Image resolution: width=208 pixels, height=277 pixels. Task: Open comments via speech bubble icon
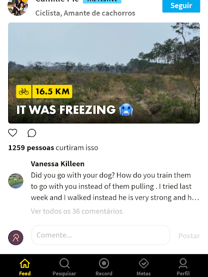coord(32,133)
